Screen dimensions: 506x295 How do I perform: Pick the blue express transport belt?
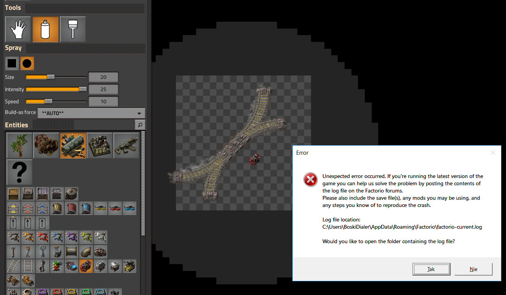(x=43, y=208)
